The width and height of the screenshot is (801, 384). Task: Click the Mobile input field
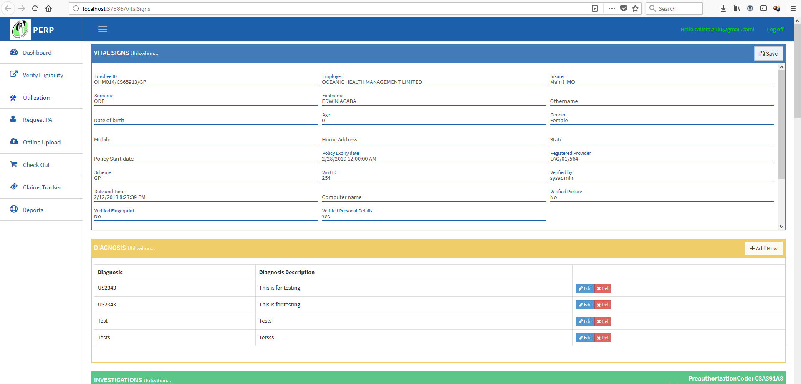205,139
